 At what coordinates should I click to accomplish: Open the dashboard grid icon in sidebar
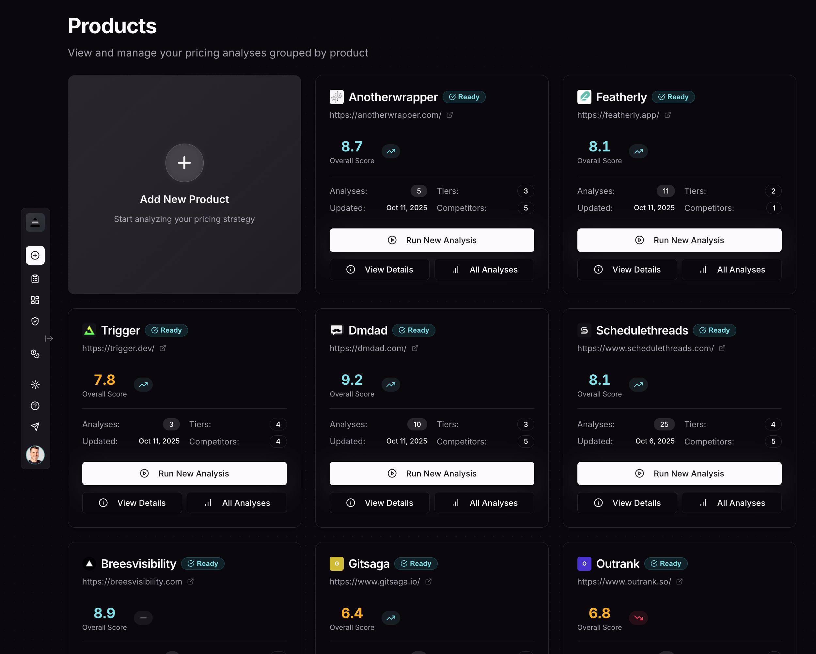35,300
